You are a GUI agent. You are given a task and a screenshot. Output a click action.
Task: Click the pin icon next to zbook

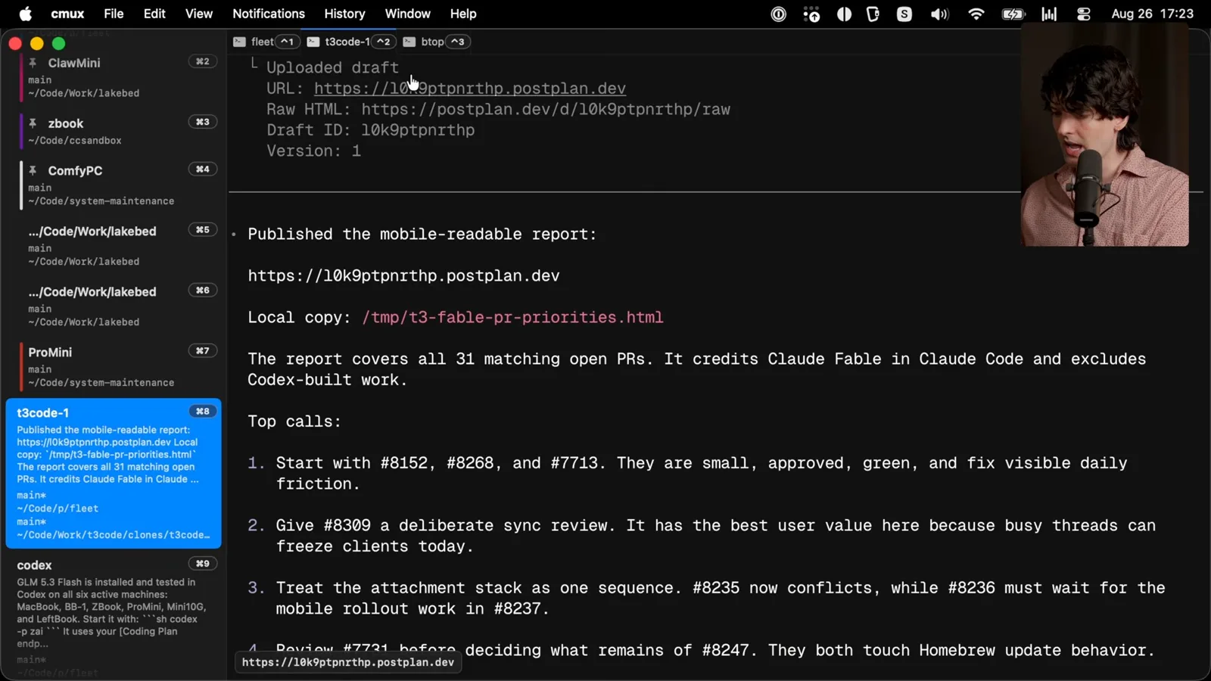coord(33,123)
